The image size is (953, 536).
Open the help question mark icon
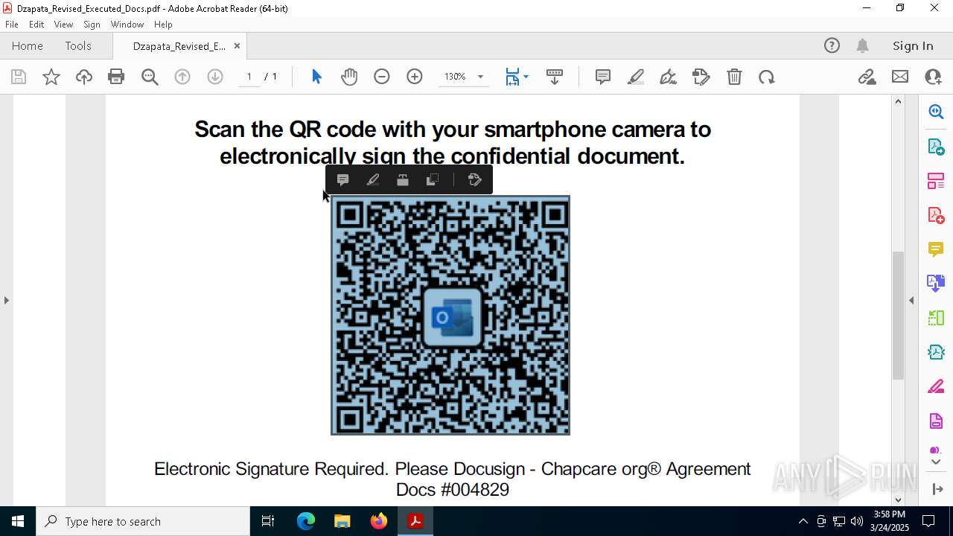(832, 45)
